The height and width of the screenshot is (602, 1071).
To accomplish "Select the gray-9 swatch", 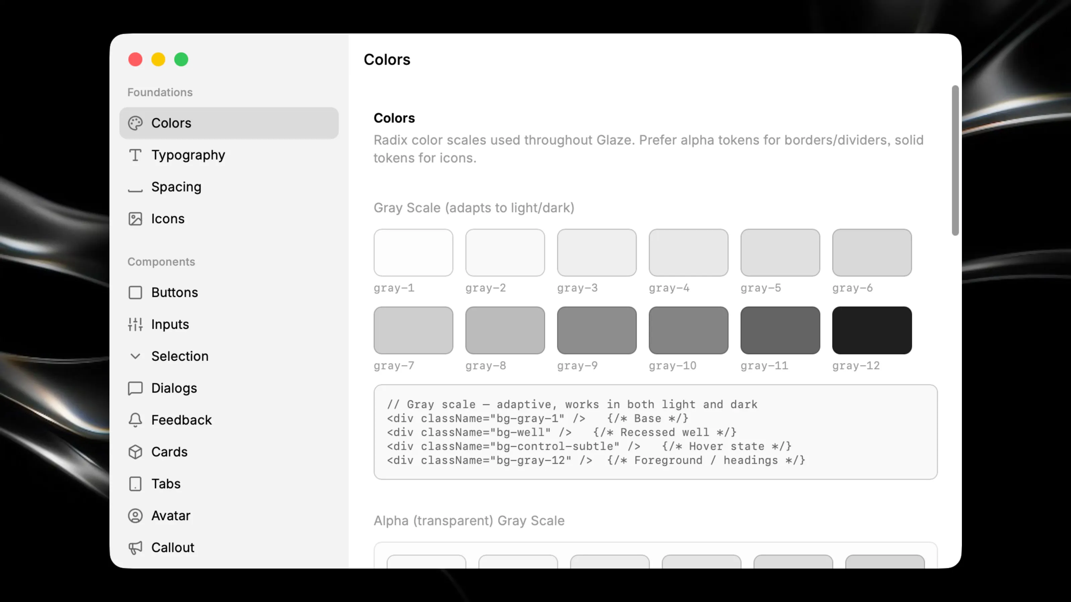I will tap(597, 330).
